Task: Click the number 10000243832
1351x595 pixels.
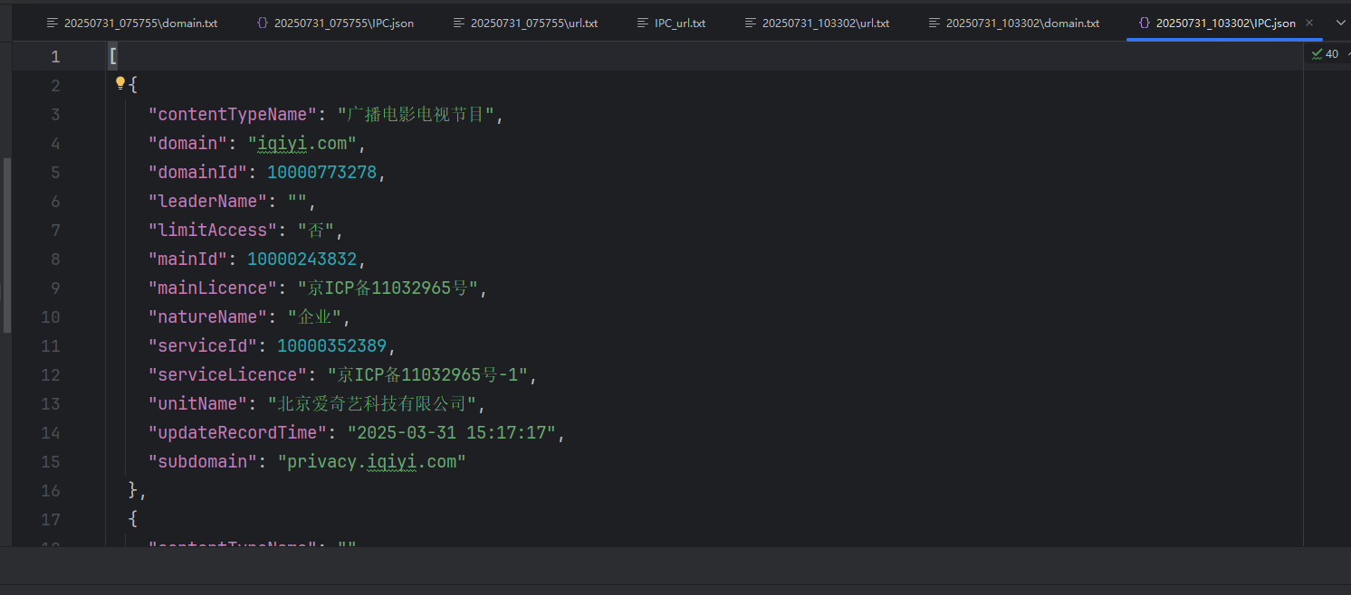Action: pyautogui.click(x=302, y=259)
